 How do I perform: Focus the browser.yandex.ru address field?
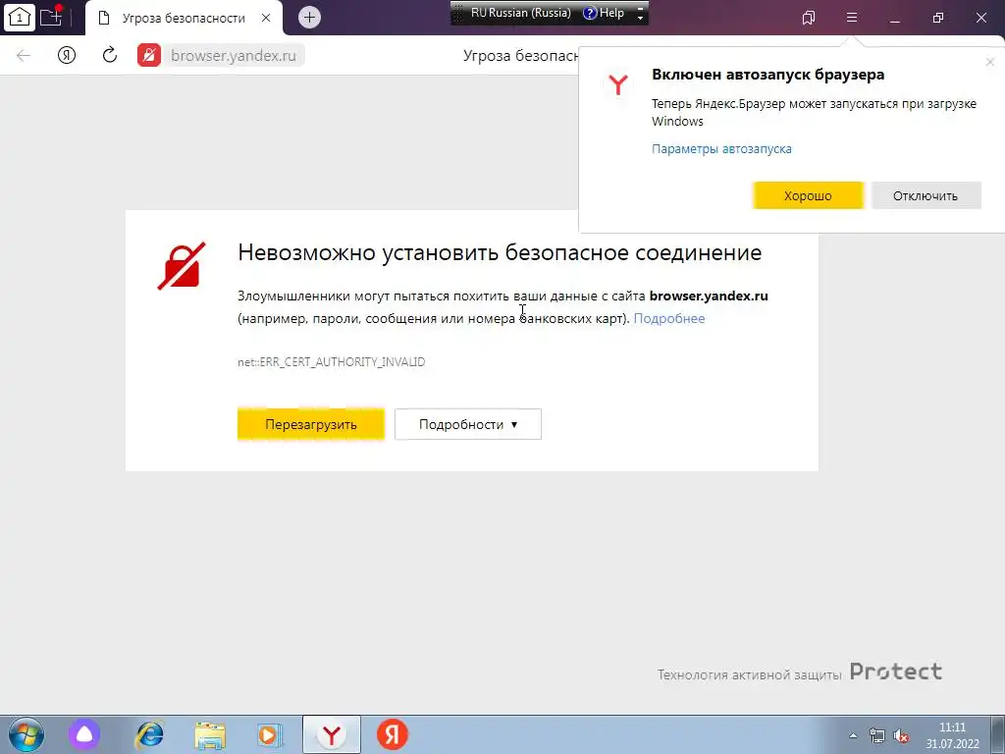[x=234, y=55]
